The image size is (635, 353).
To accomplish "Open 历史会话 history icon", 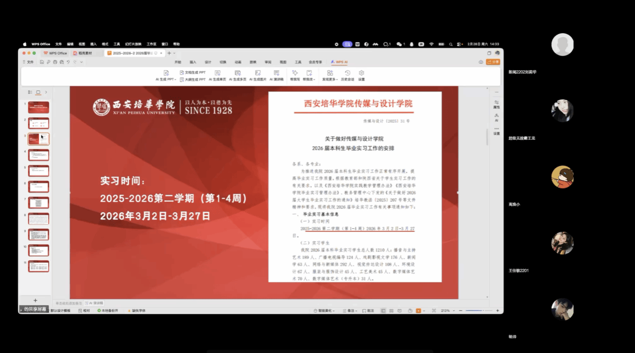I will point(347,73).
